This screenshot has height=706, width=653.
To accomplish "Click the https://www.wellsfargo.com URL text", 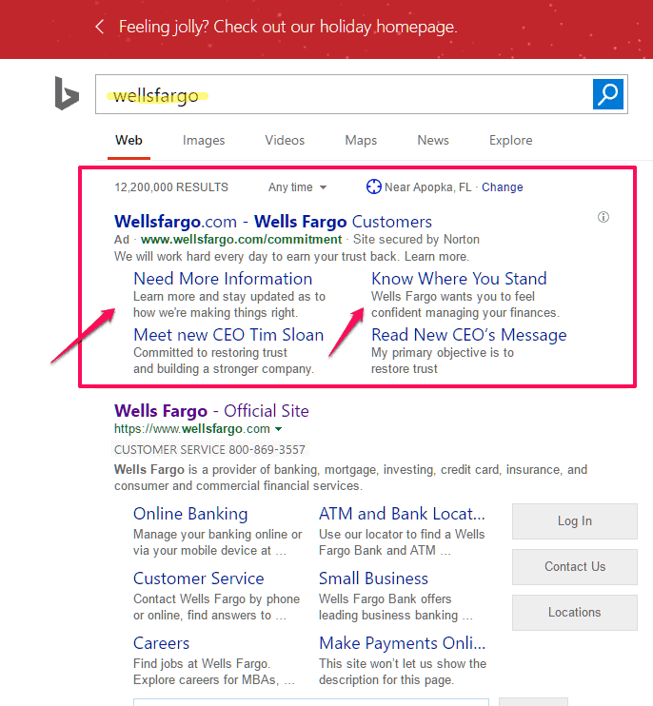I will 192,428.
